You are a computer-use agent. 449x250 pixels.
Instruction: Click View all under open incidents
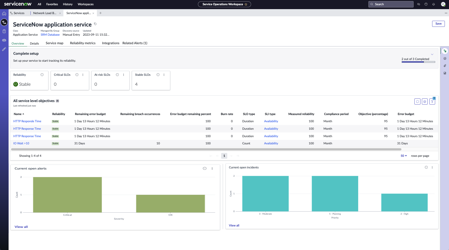click(234, 225)
